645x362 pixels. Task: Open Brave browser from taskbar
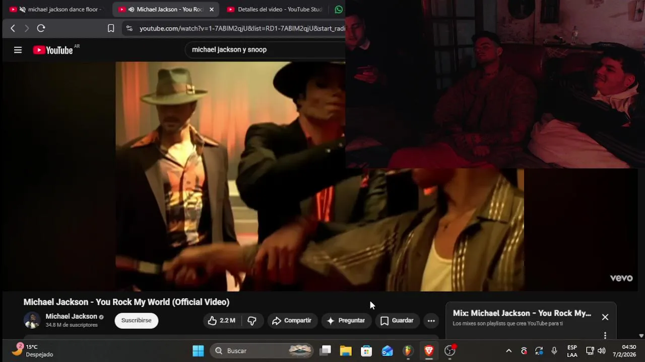pyautogui.click(x=429, y=350)
